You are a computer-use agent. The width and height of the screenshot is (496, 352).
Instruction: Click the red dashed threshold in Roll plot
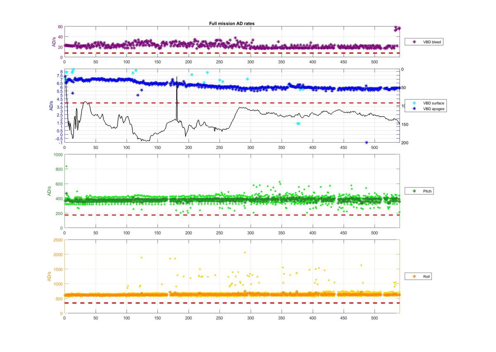[232, 303]
